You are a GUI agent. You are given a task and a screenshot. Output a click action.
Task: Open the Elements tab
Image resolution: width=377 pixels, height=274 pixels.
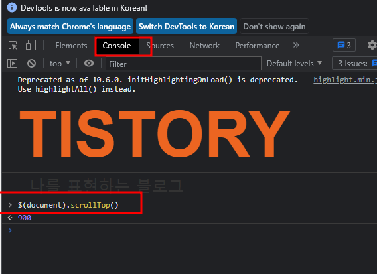(71, 46)
